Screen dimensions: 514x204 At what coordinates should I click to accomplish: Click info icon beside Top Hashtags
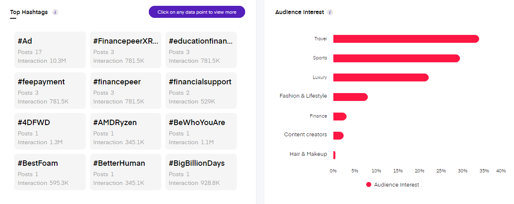(x=55, y=12)
